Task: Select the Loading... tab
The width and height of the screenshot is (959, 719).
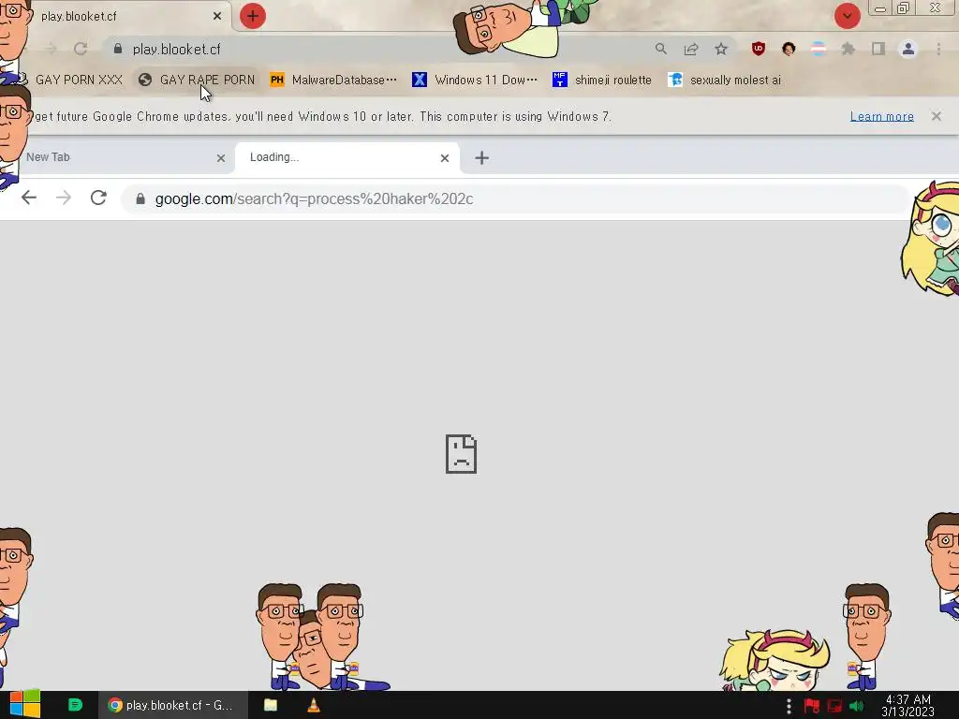Action: tap(347, 157)
